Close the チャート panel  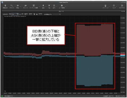(x=124, y=11)
